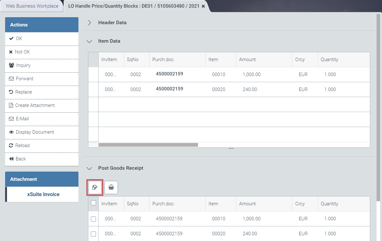Open the Display Document action
The image size is (382, 241).
pos(35,132)
